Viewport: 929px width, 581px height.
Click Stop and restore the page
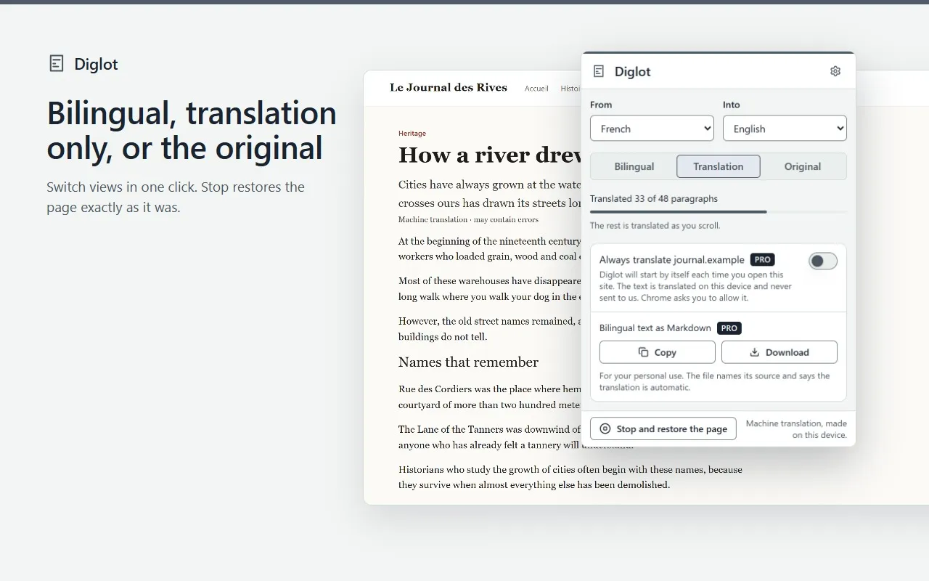click(x=663, y=428)
